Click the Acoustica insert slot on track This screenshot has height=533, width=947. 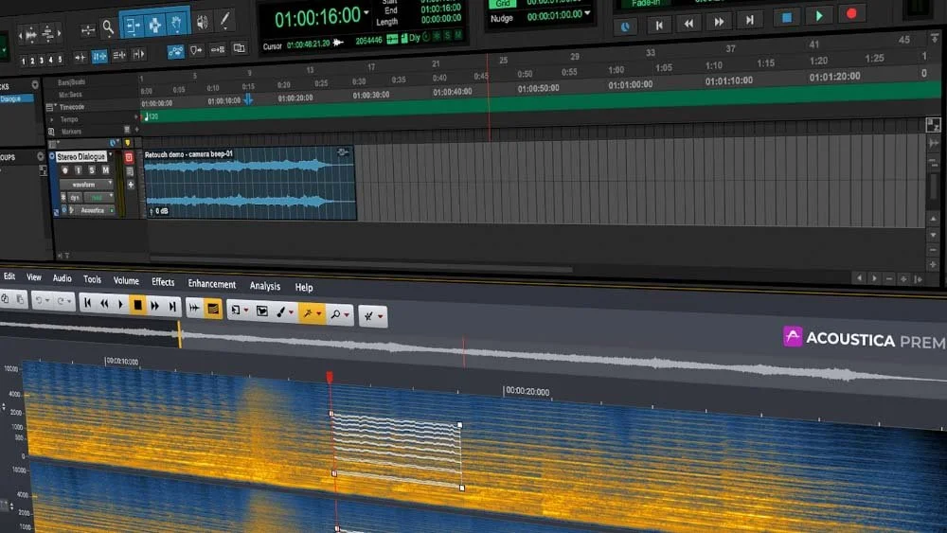point(94,210)
